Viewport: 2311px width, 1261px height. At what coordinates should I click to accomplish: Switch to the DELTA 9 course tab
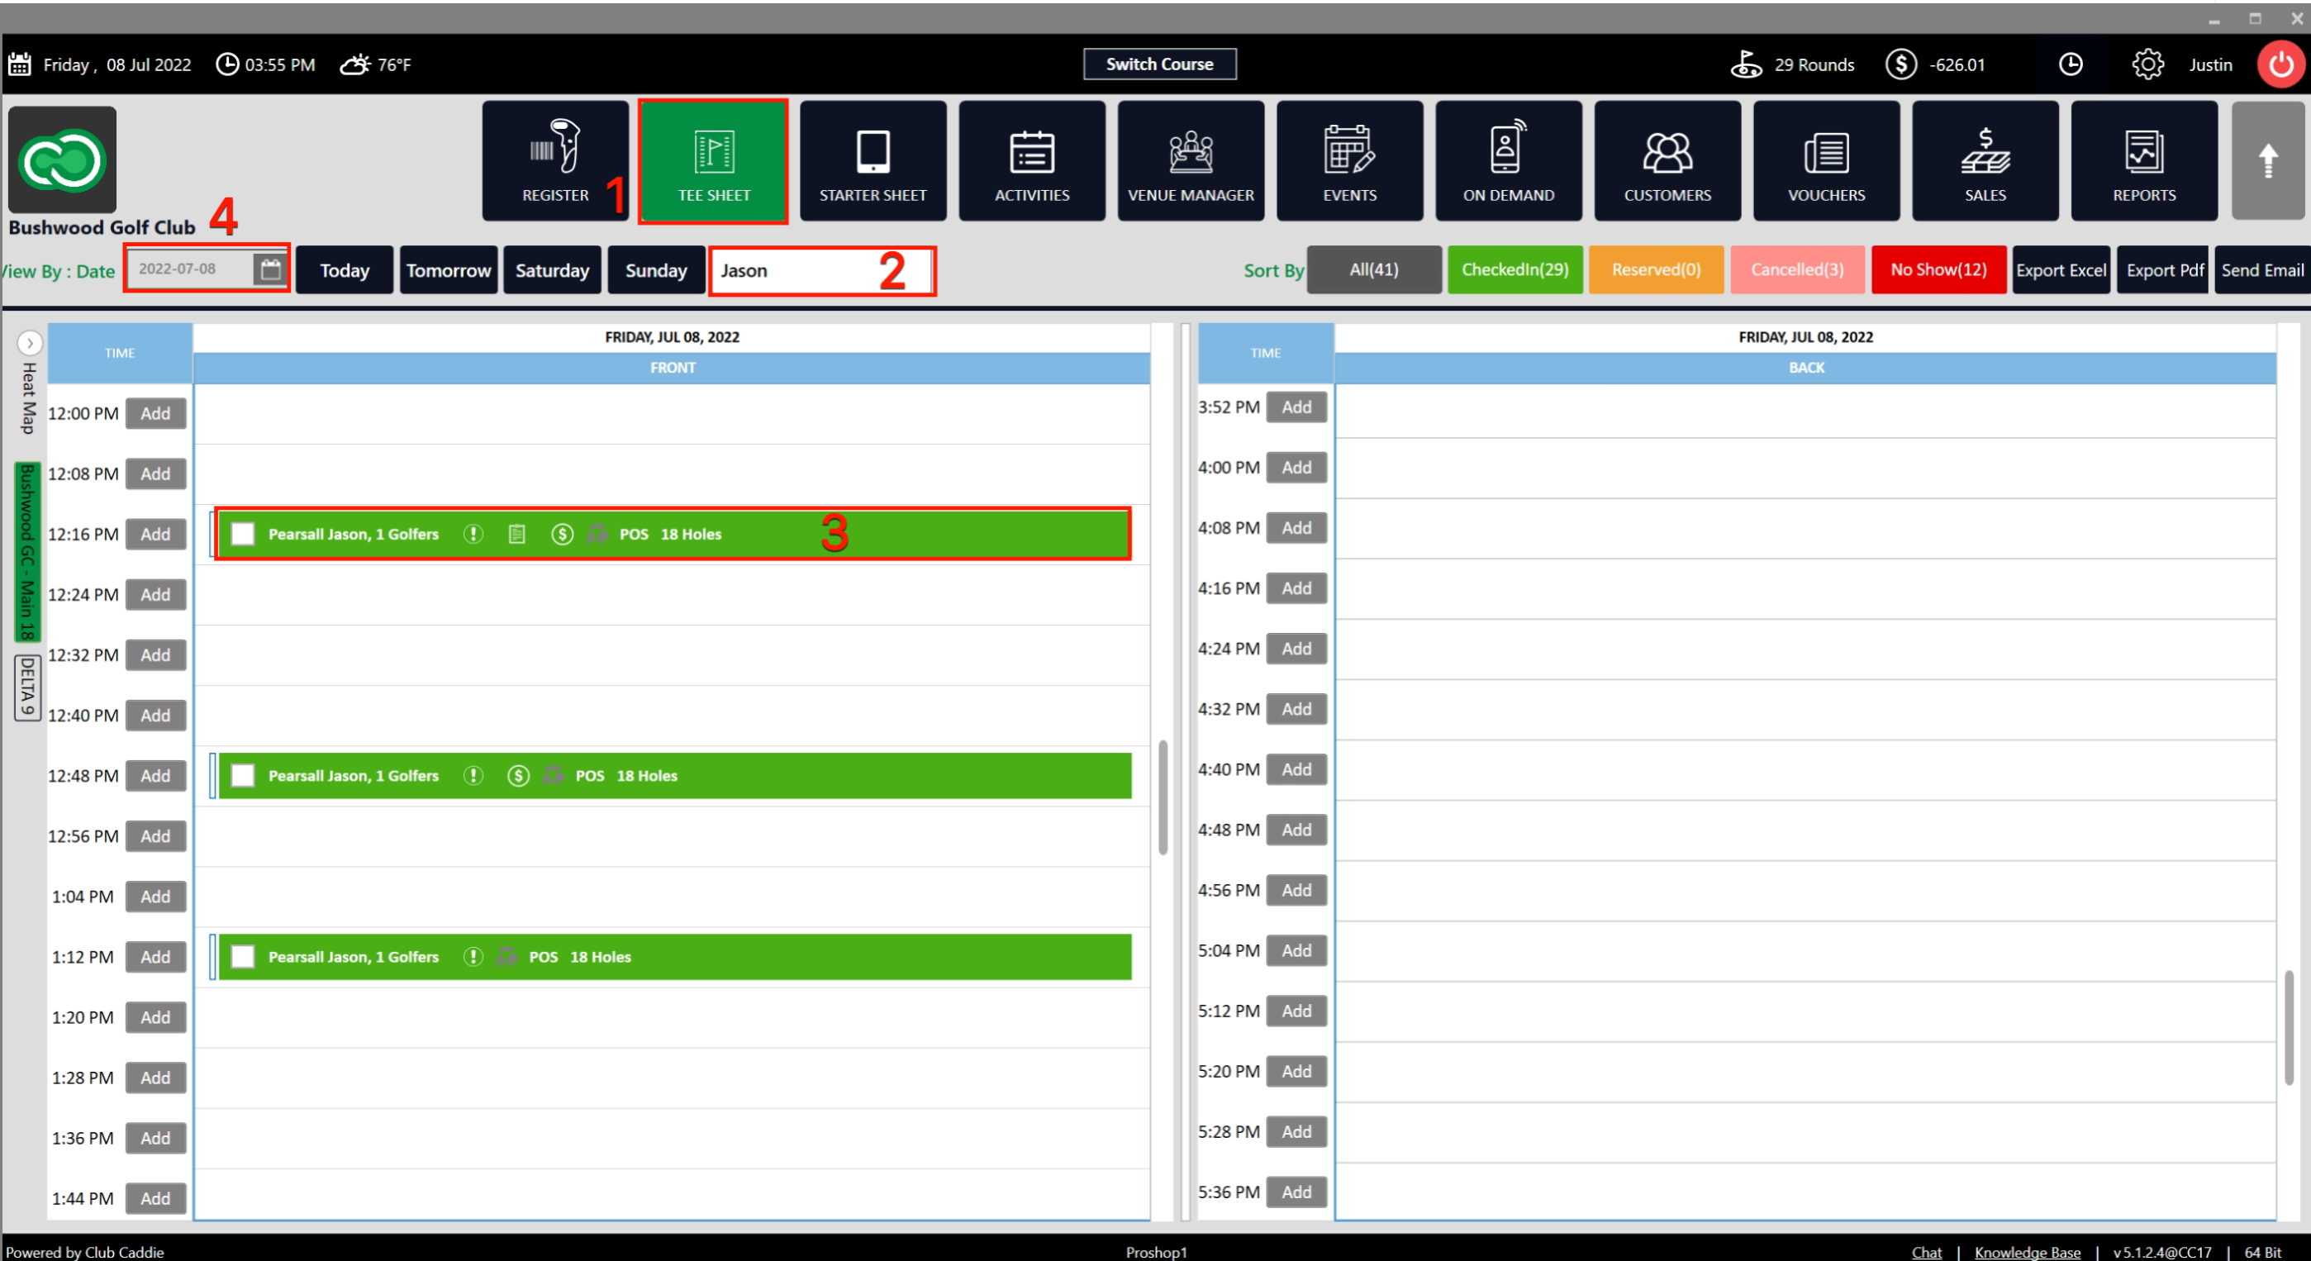[28, 688]
